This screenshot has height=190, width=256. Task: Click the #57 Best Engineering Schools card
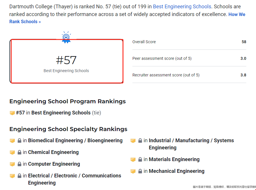tap(66, 61)
